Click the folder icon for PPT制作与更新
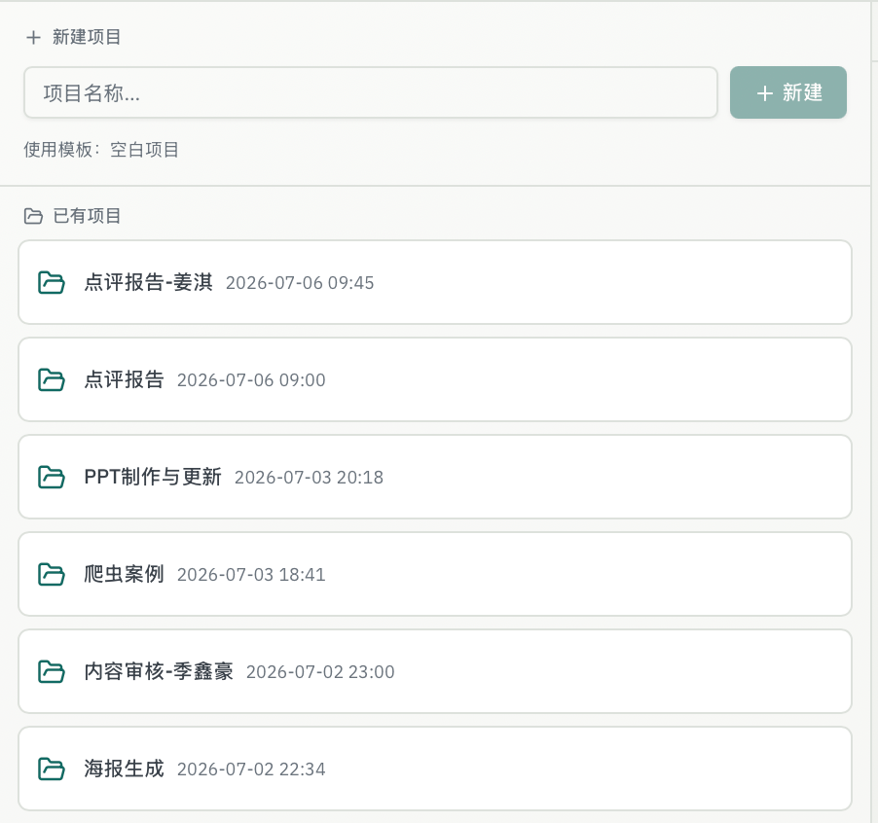Image resolution: width=878 pixels, height=823 pixels. pyautogui.click(x=52, y=478)
